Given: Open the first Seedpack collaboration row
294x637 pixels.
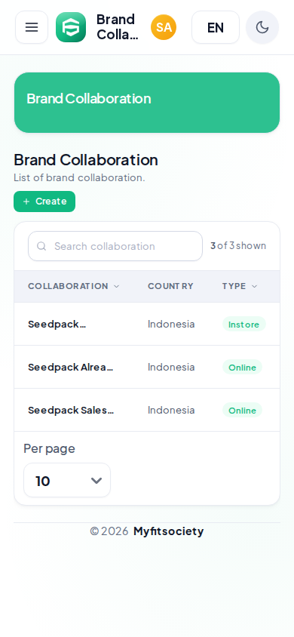Looking at the screenshot, I should 147,325.
